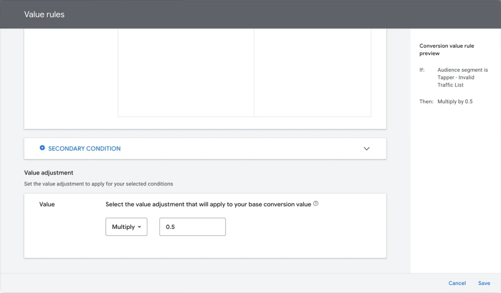This screenshot has width=501, height=293.
Task: Click the 'Set the value adjustment to apply' description
Action: (x=98, y=184)
